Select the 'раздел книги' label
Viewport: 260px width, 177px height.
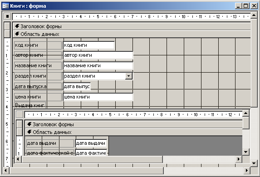coord(38,76)
